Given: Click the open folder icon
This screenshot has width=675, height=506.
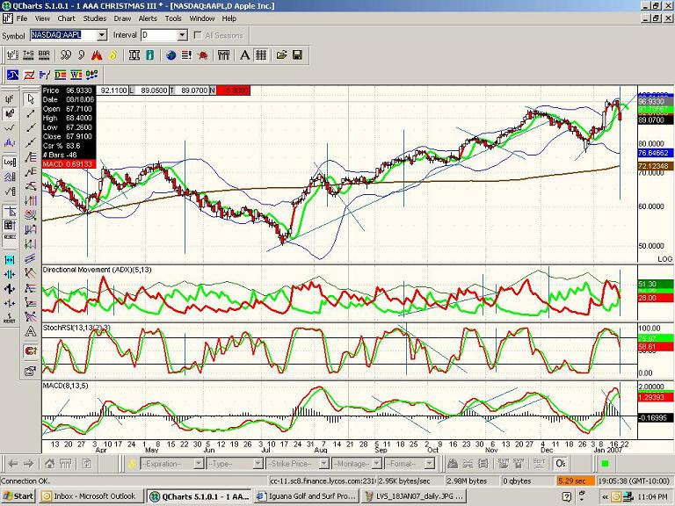Looking at the screenshot, I should (x=281, y=55).
